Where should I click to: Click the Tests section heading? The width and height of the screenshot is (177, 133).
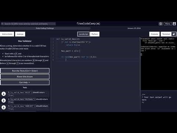[x=25, y=88]
